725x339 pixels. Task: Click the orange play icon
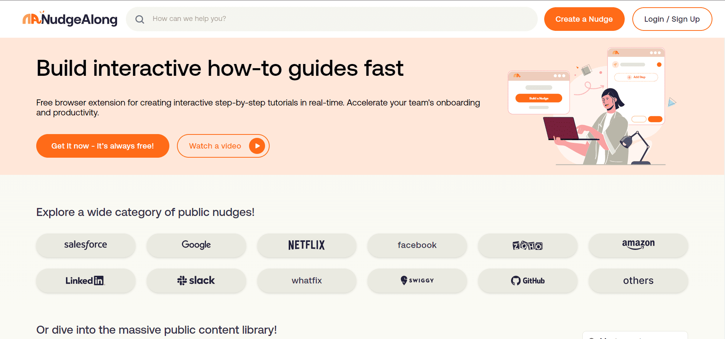pyautogui.click(x=257, y=146)
